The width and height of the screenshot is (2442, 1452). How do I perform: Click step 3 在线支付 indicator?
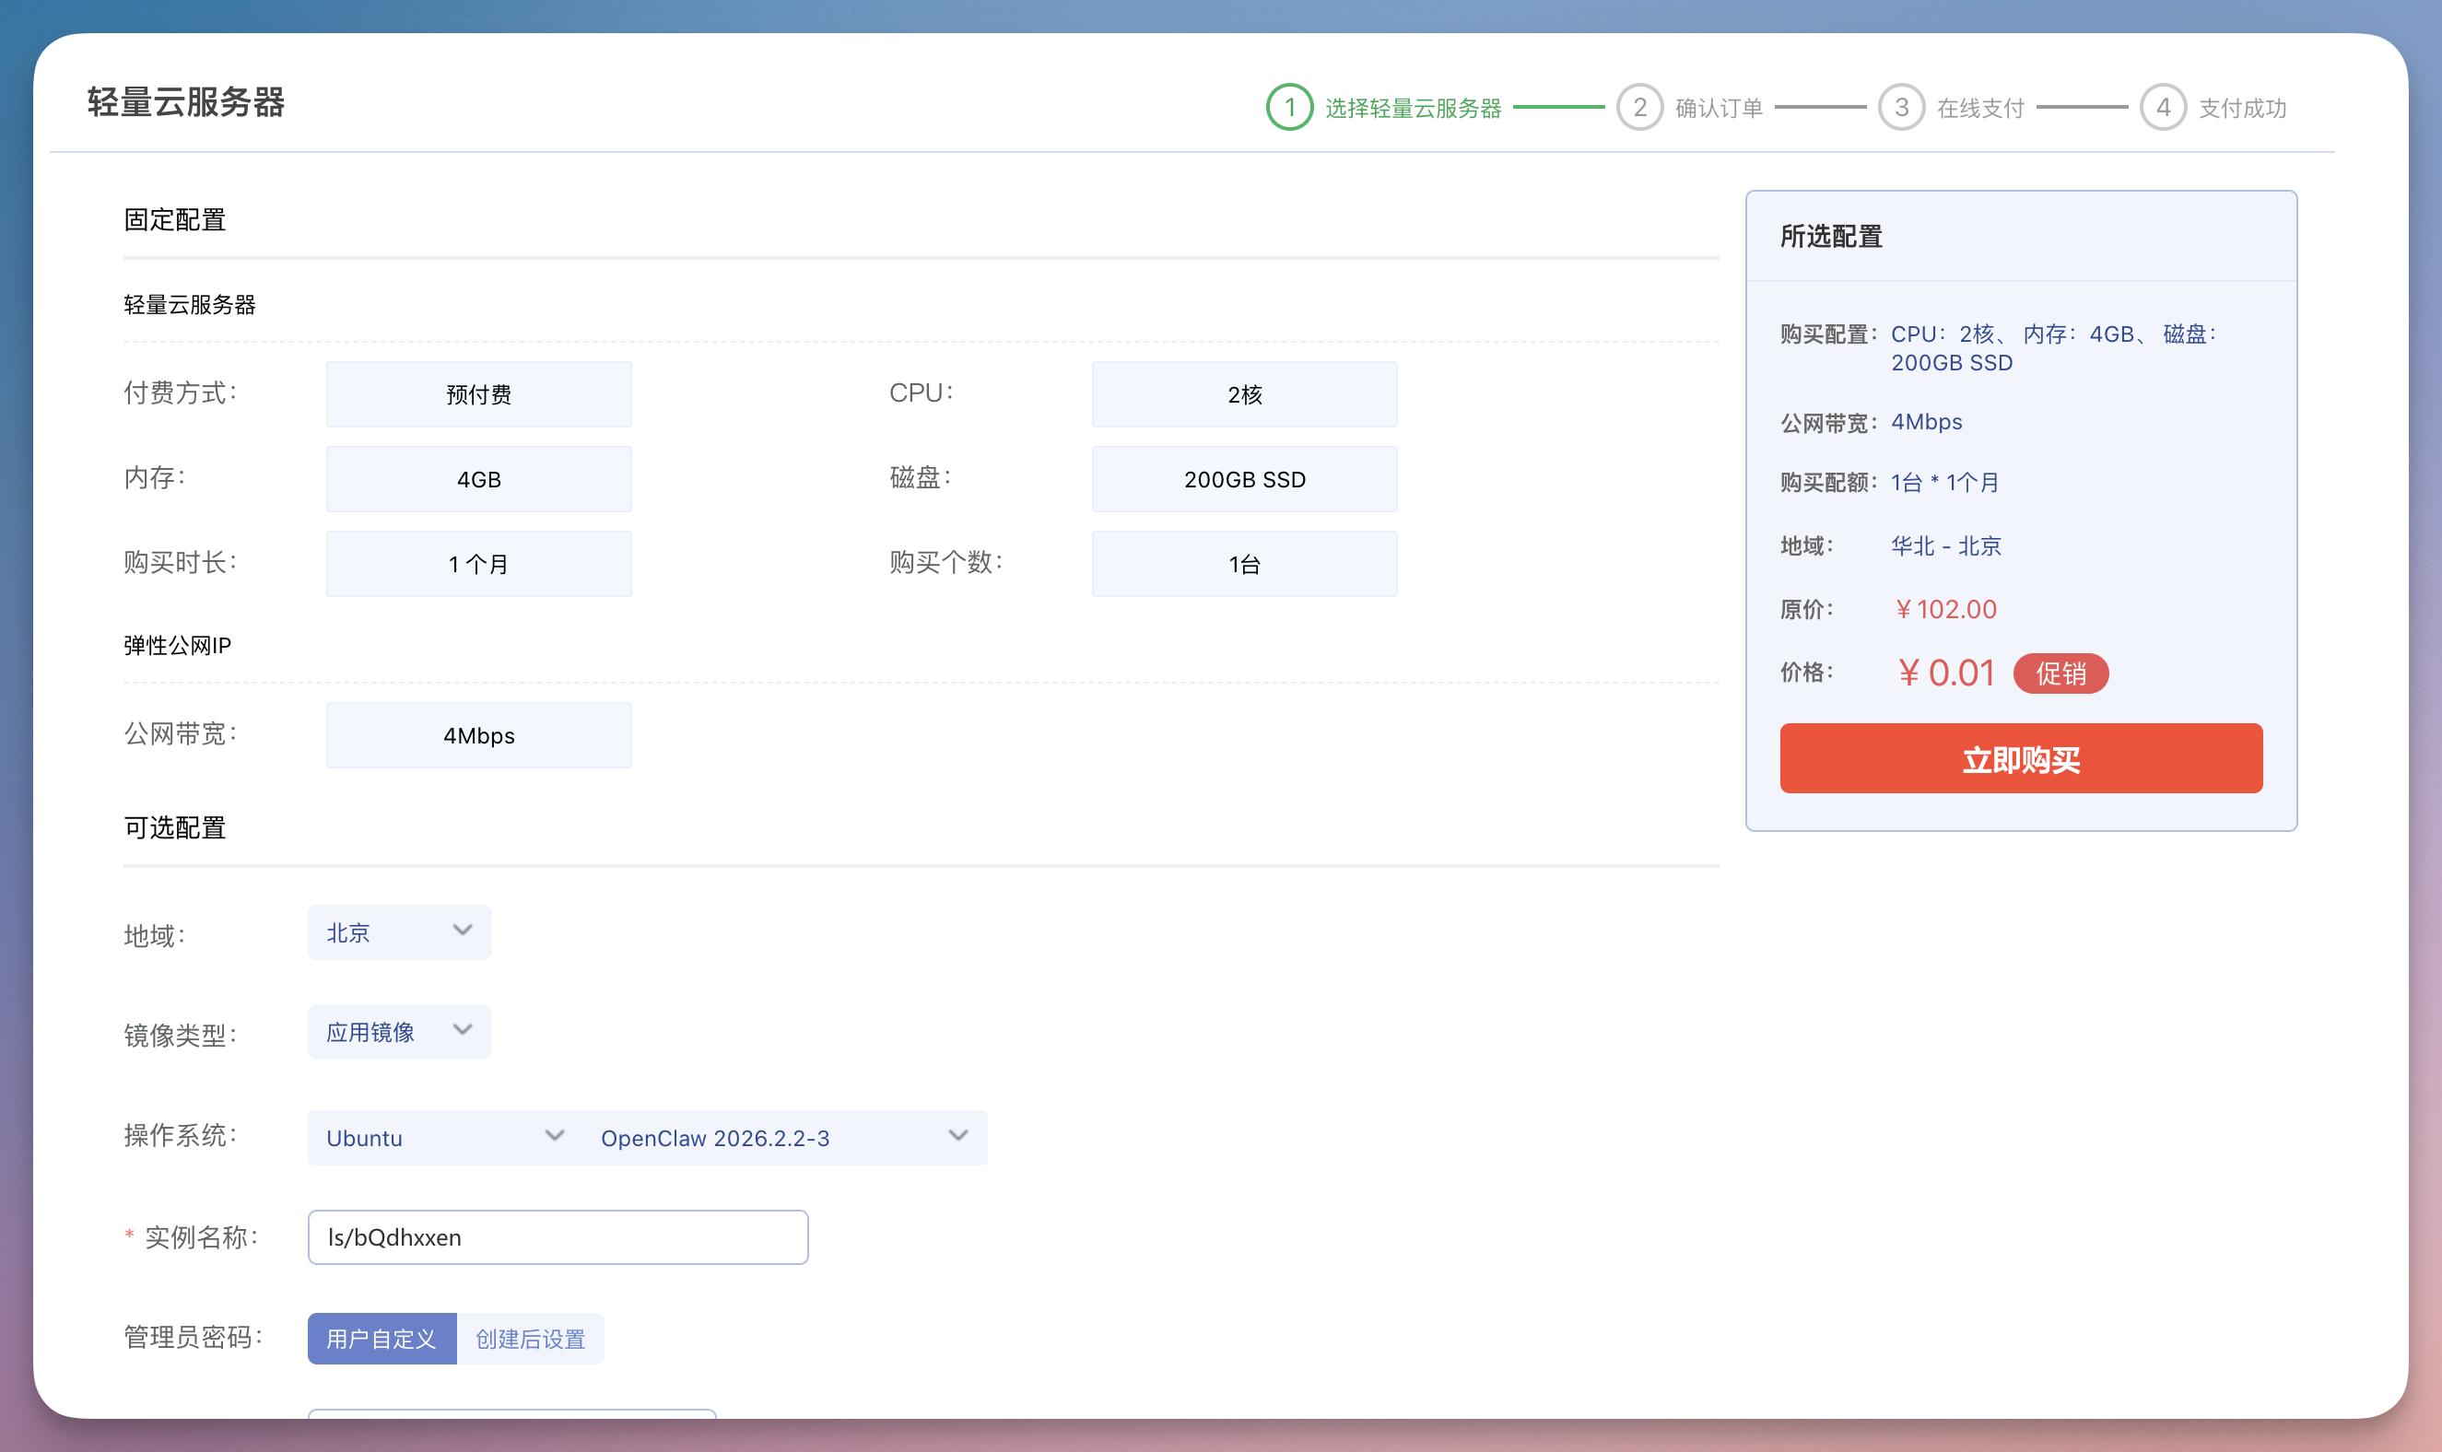coord(1962,108)
